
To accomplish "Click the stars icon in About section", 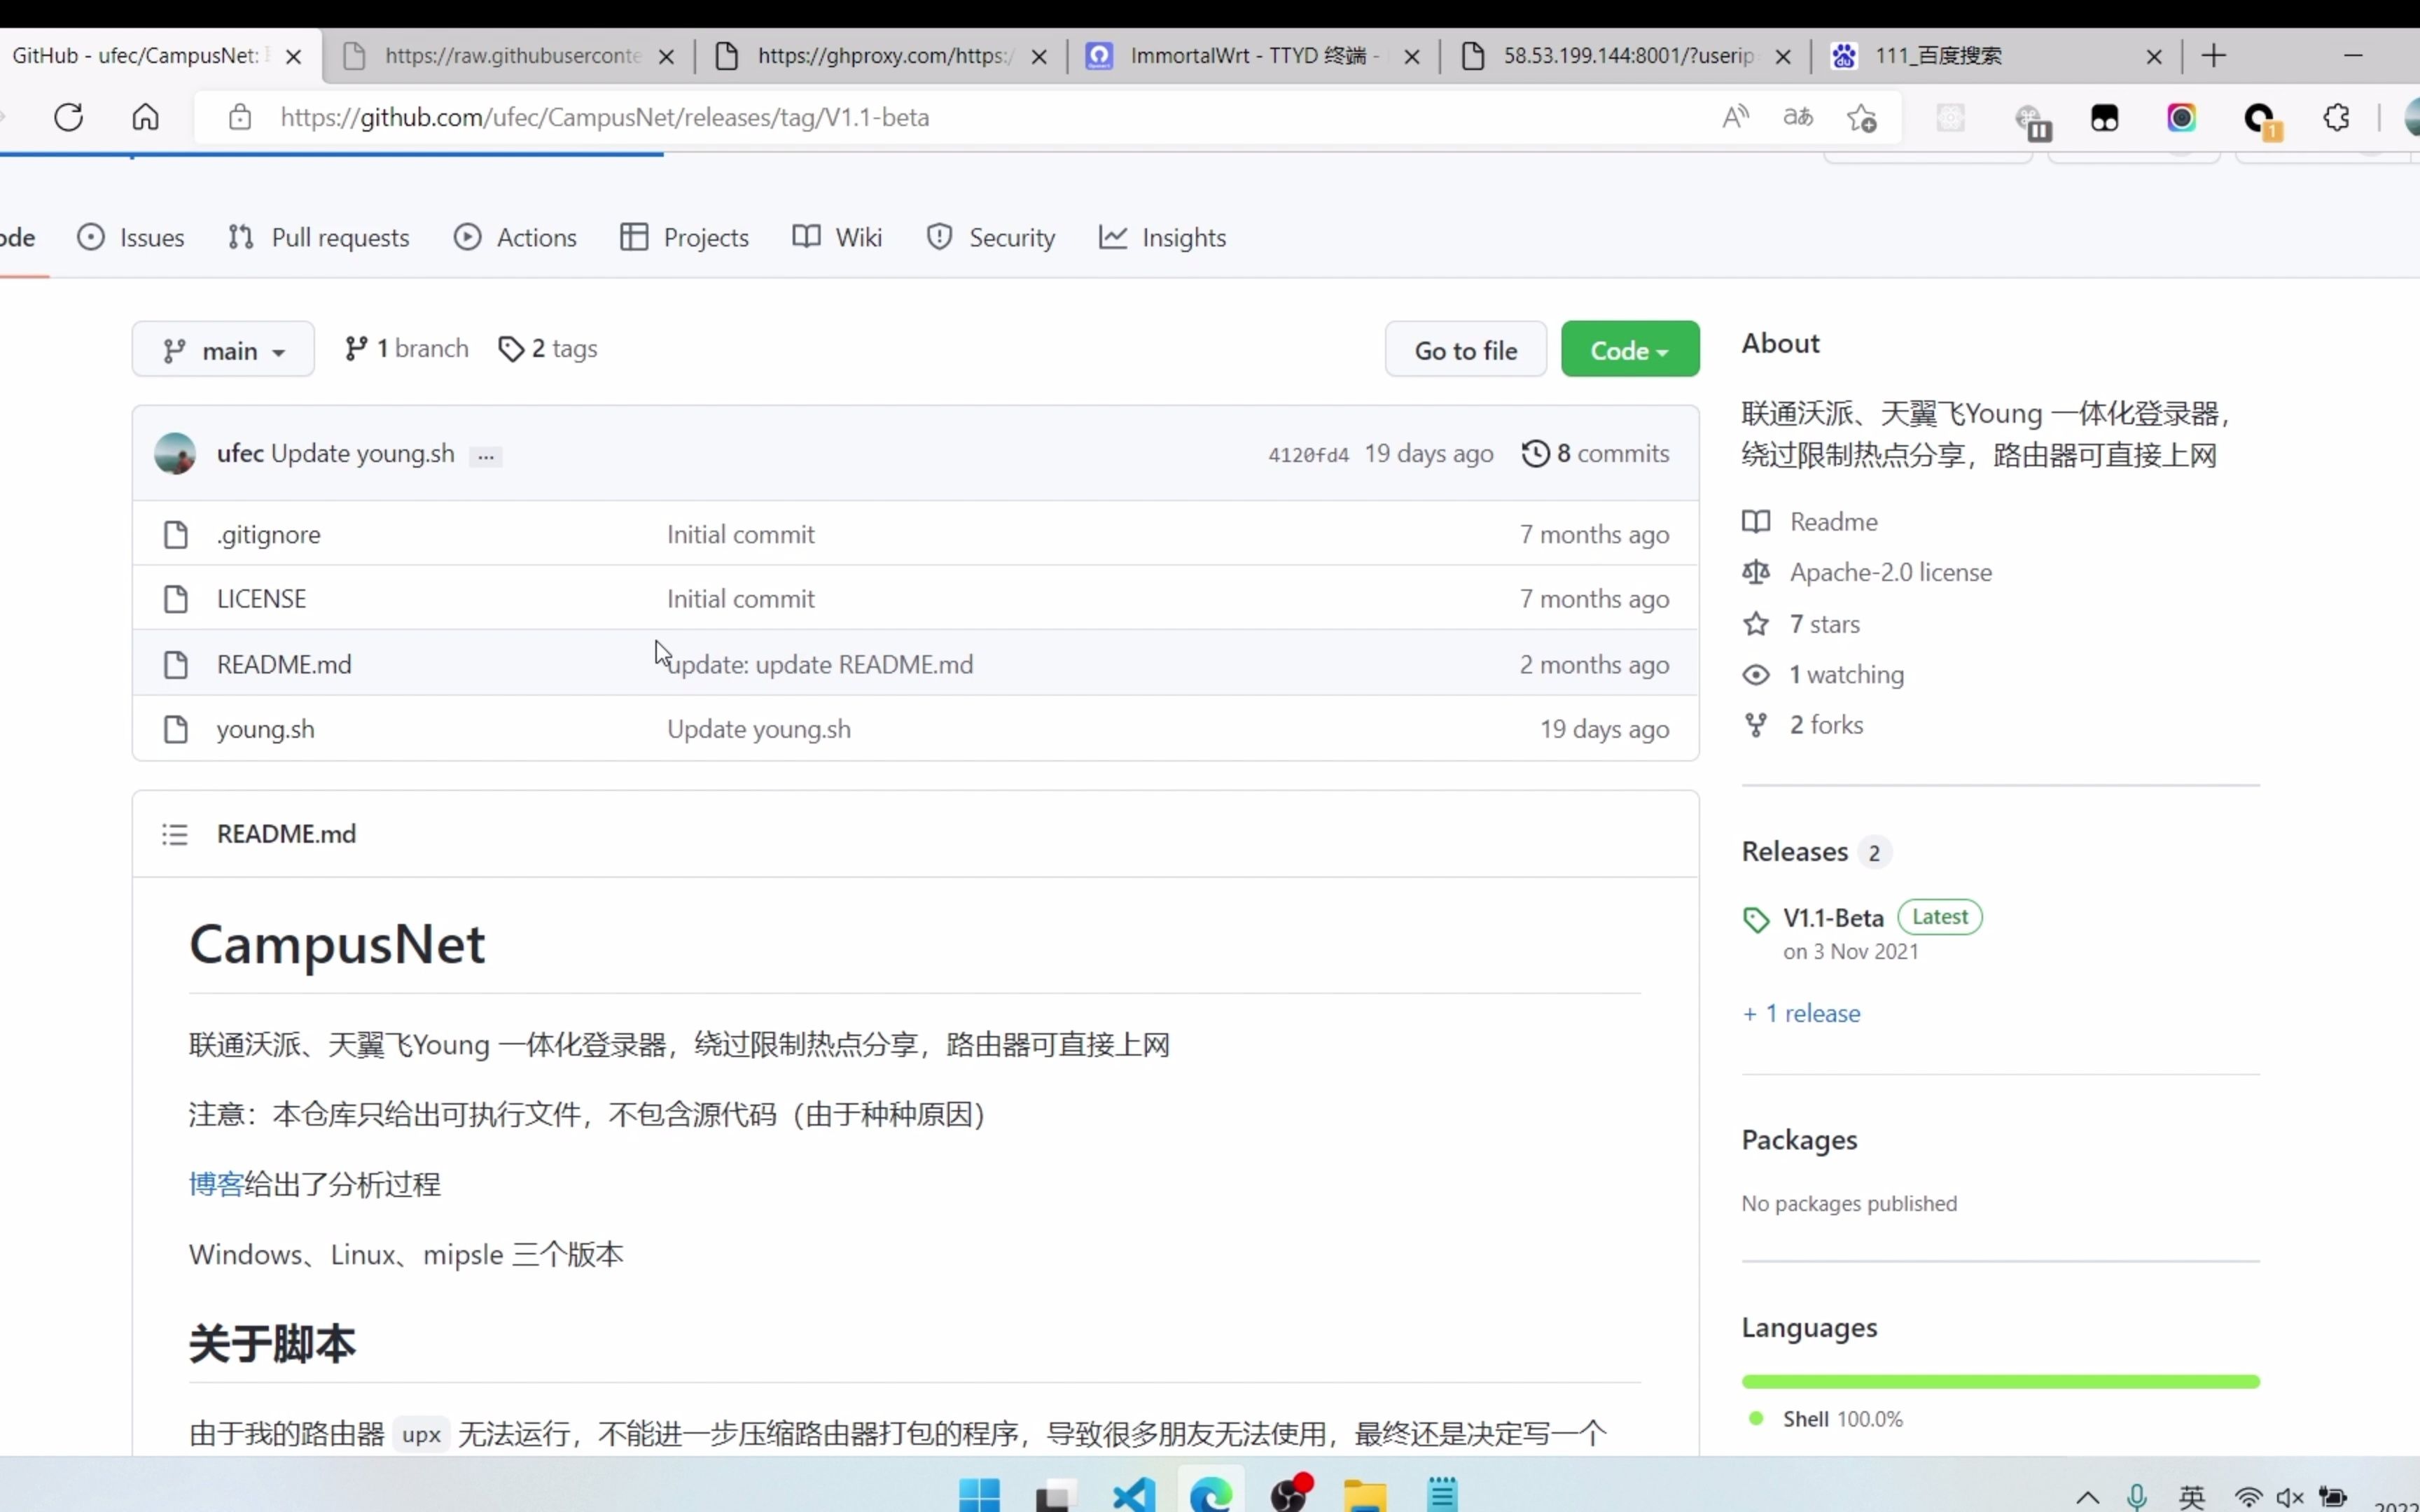I will point(1756,624).
